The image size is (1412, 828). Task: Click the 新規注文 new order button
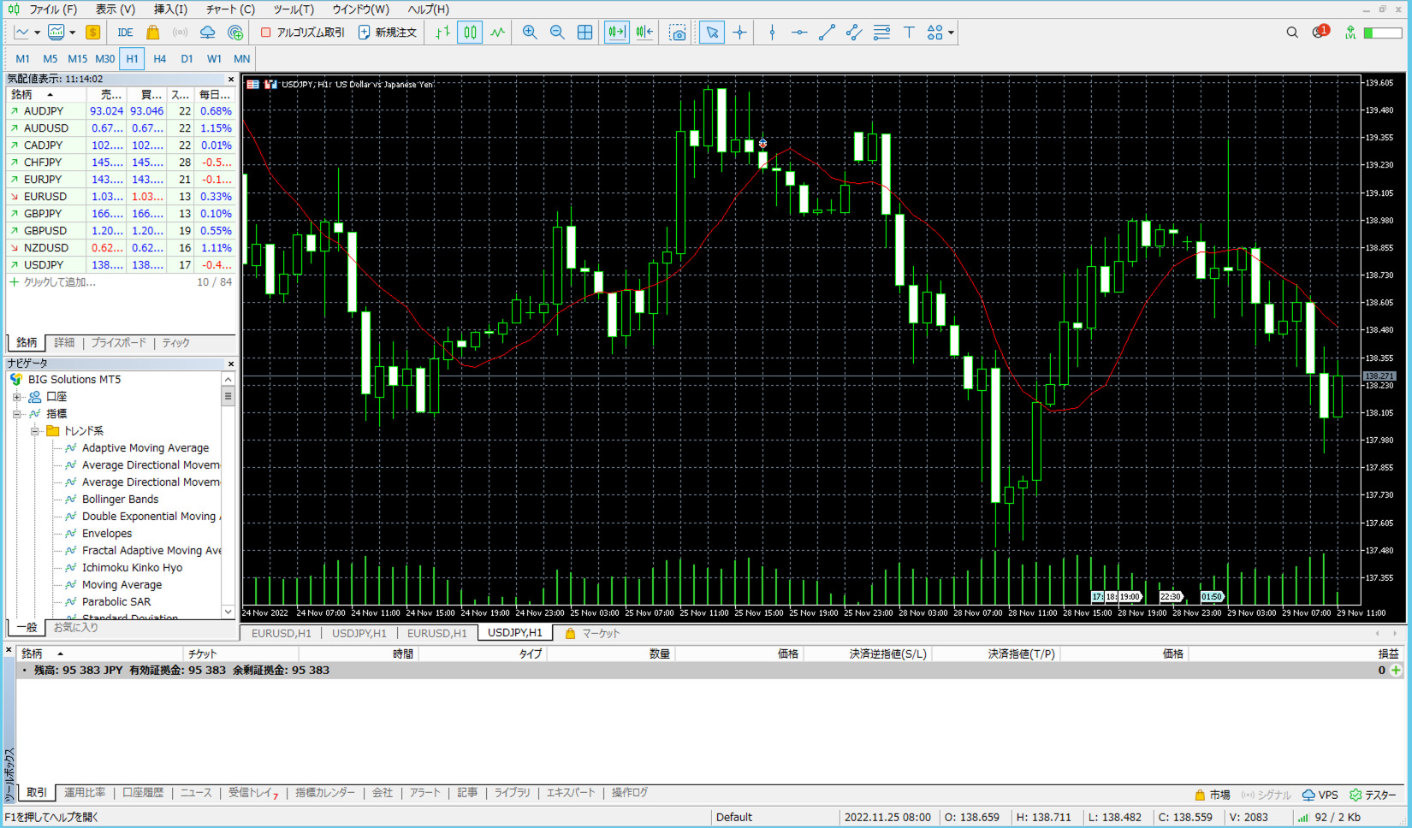(387, 33)
